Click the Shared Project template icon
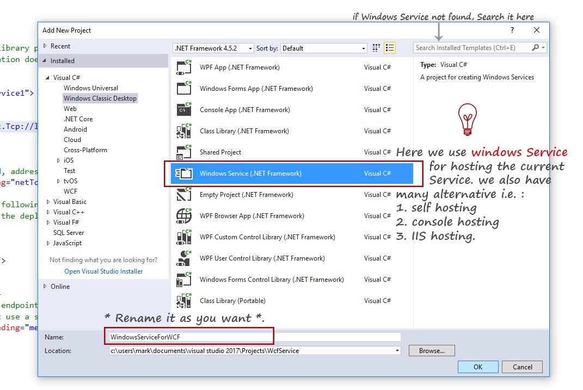This screenshot has height=390, width=583. (x=183, y=152)
